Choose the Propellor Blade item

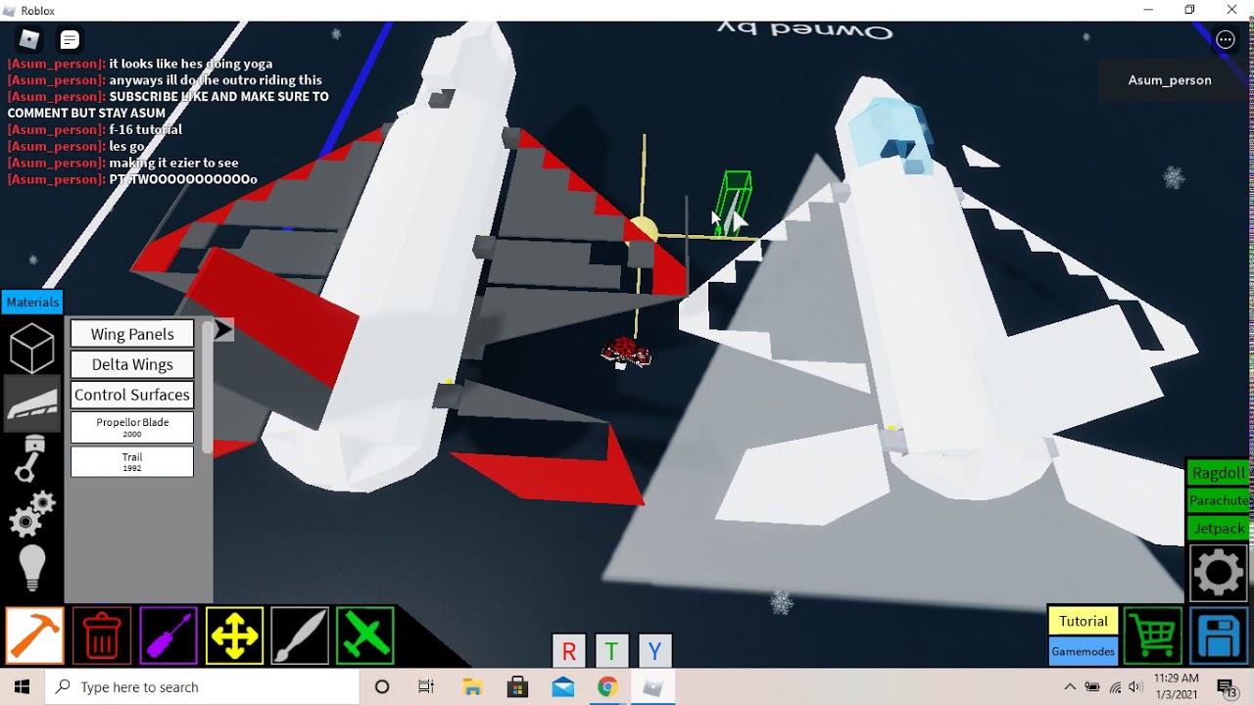(x=132, y=427)
